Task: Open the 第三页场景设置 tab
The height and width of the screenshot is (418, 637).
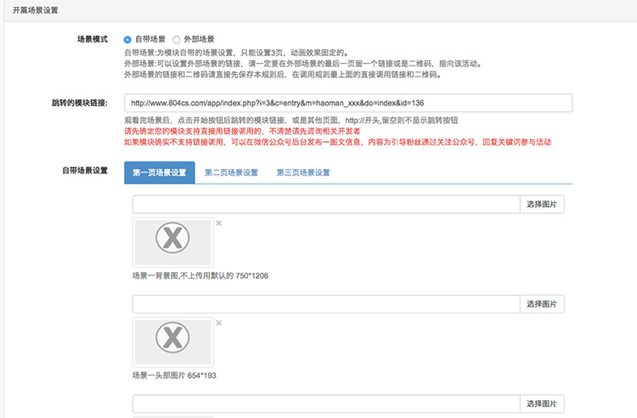Action: (x=303, y=172)
